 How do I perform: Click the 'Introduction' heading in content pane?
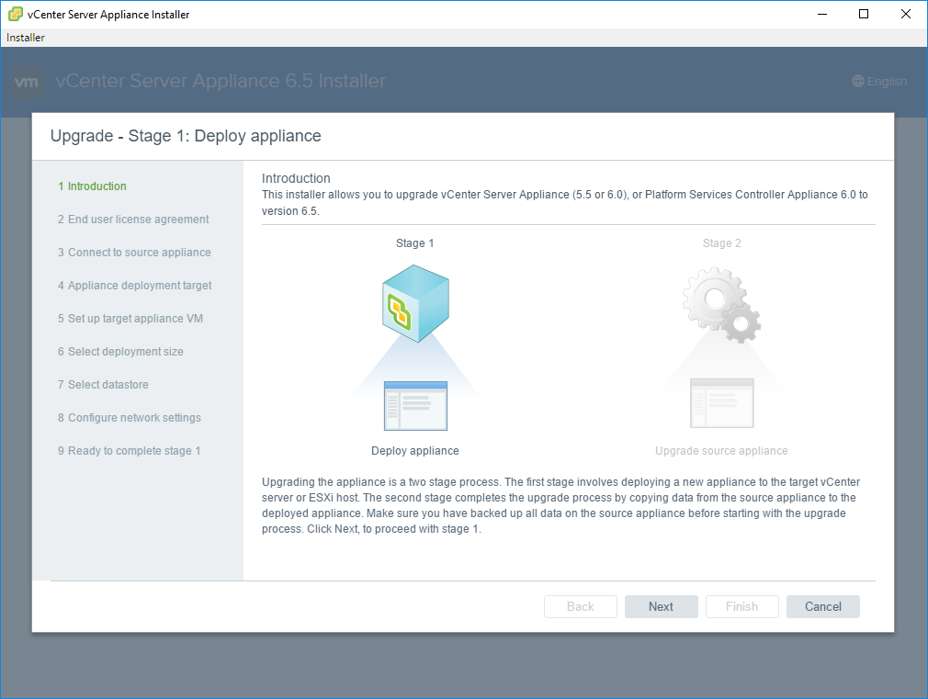click(x=296, y=178)
